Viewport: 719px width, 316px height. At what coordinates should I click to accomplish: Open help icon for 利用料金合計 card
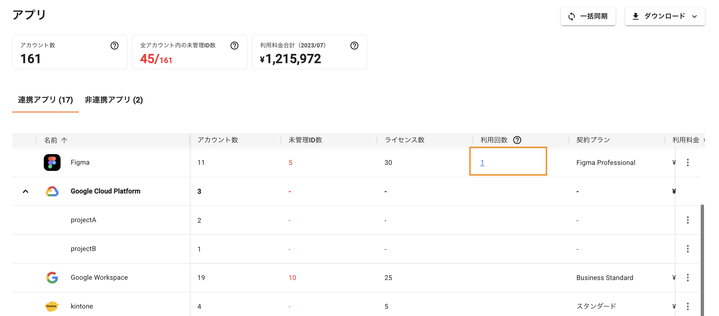(354, 46)
